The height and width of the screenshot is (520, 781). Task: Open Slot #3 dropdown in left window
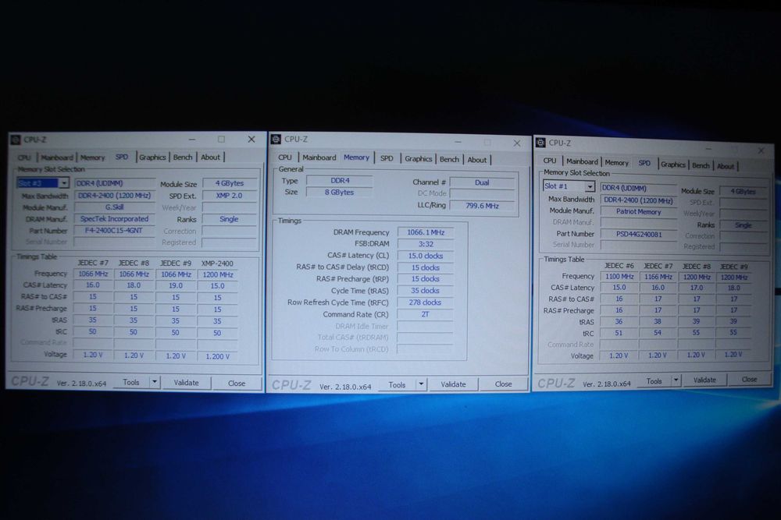(x=64, y=183)
